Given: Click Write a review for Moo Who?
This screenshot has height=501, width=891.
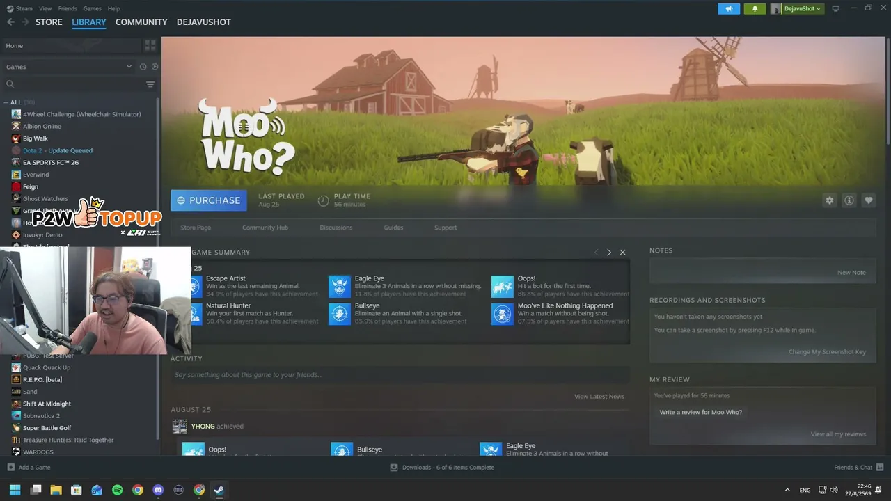Looking at the screenshot, I should pos(701,412).
